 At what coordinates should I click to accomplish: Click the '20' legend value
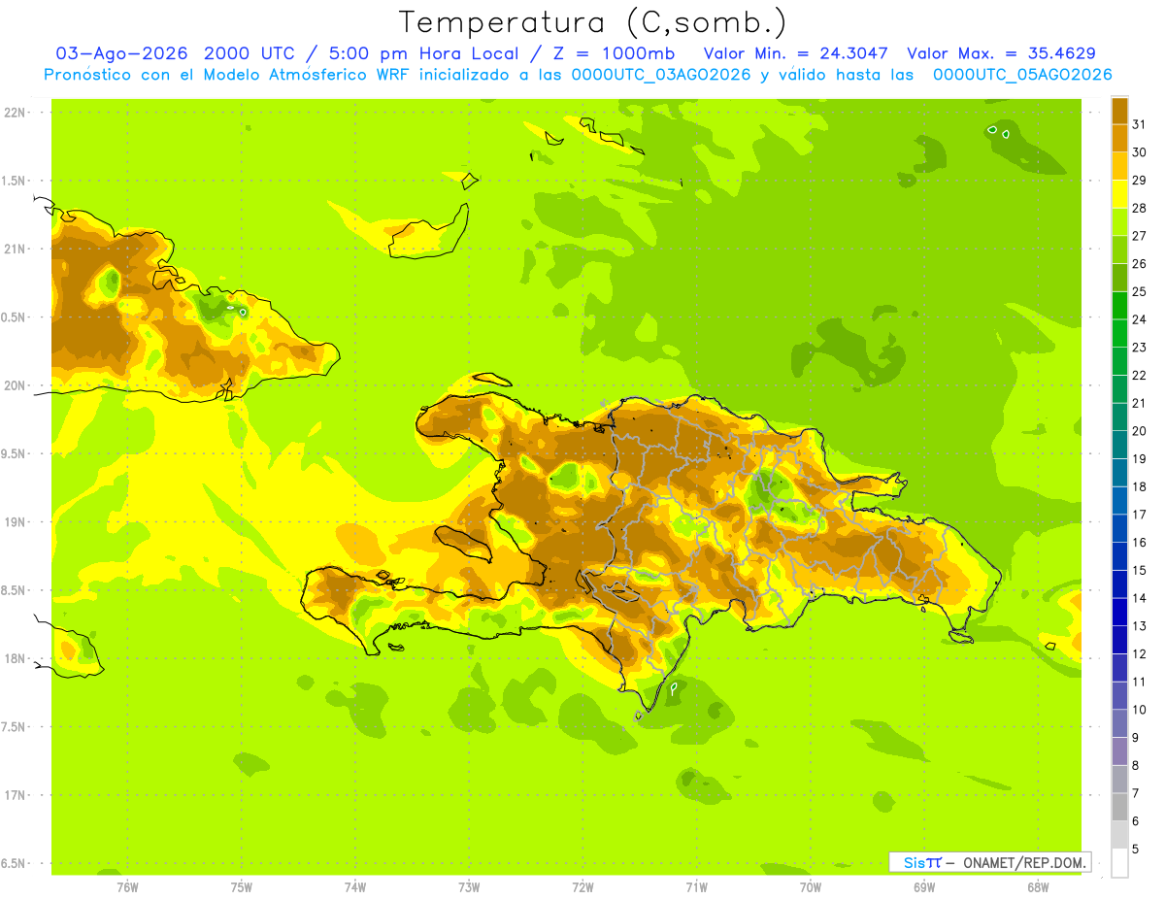(x=1140, y=431)
